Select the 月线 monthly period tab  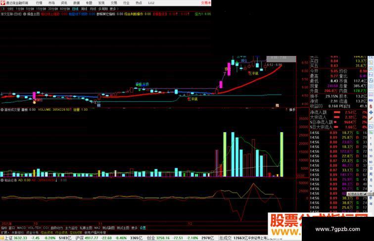pos(93,9)
